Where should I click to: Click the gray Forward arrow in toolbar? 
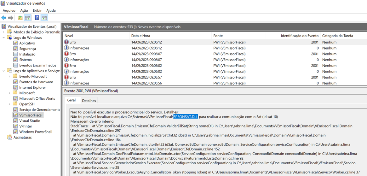point(11,18)
